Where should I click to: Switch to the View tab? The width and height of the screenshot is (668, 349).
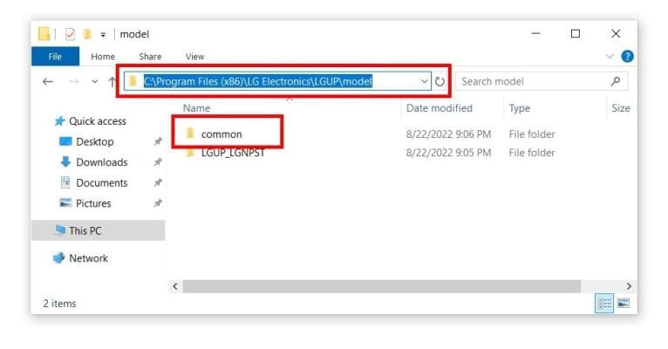(x=194, y=57)
